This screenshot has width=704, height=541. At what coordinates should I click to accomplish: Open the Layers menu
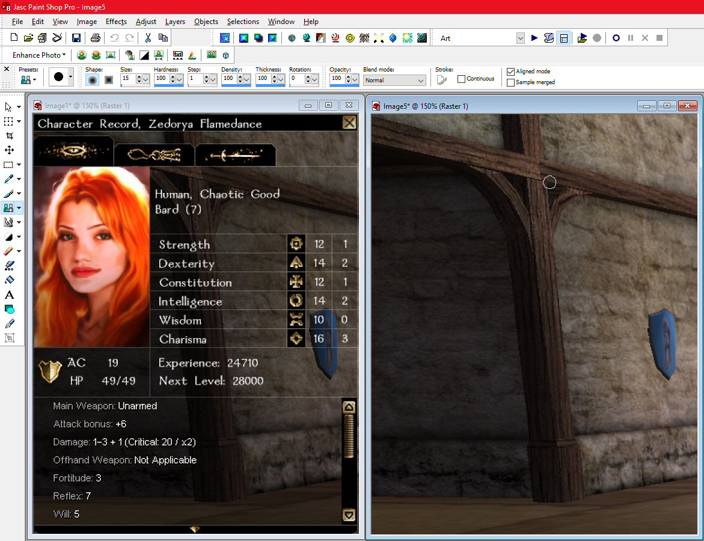[x=175, y=22]
